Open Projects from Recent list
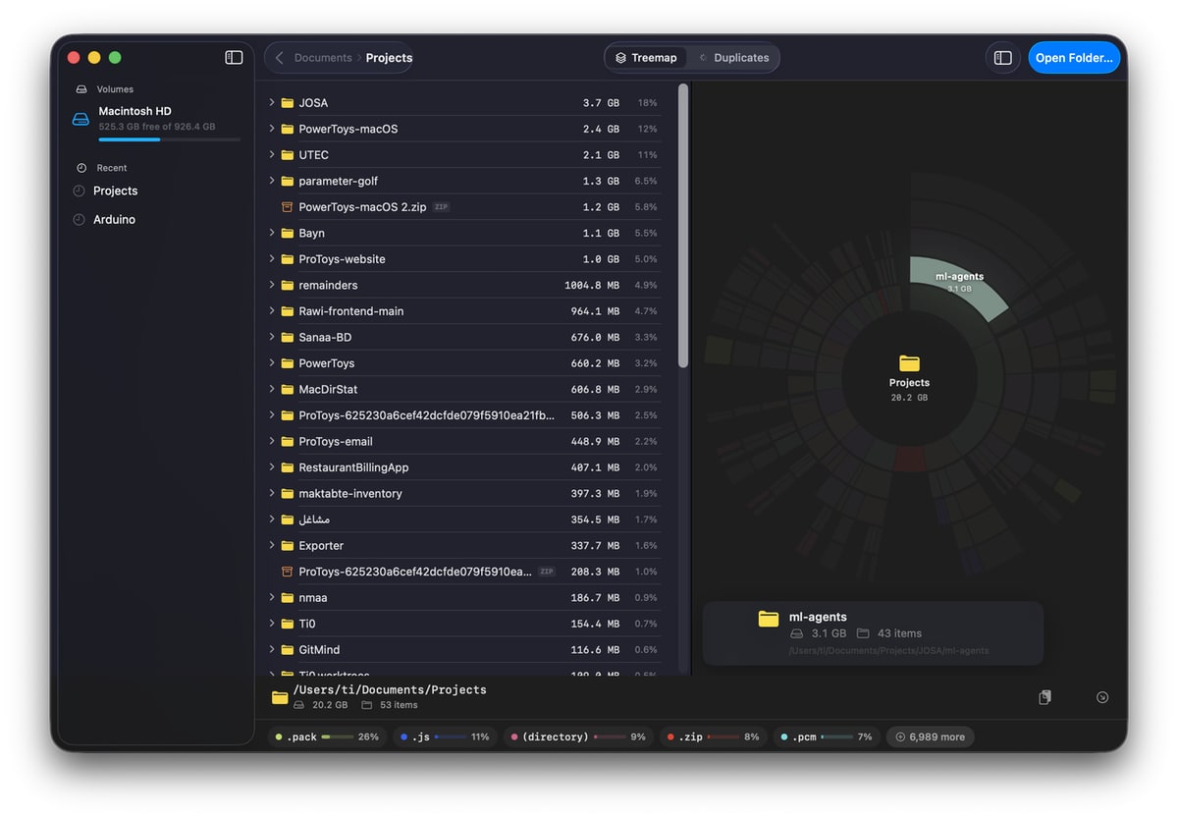Viewport: 1178px width, 819px height. pyautogui.click(x=115, y=191)
